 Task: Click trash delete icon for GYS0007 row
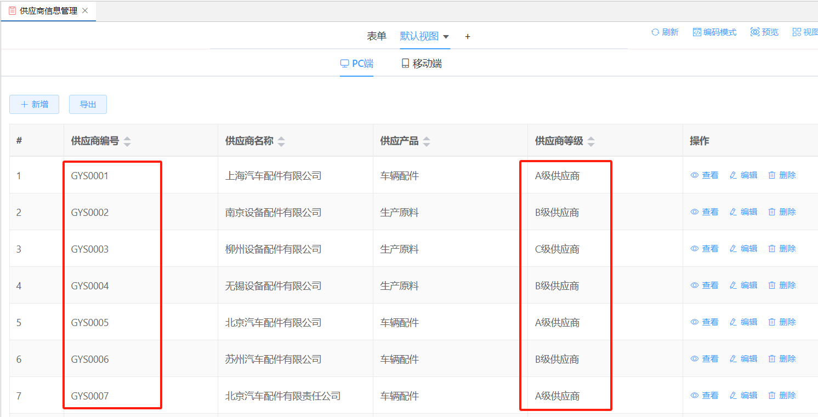coord(772,396)
